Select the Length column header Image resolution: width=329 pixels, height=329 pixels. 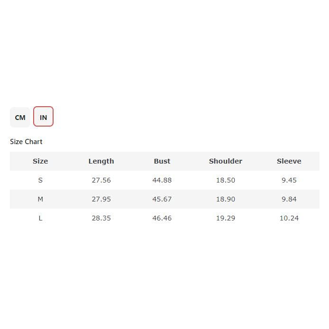point(101,161)
